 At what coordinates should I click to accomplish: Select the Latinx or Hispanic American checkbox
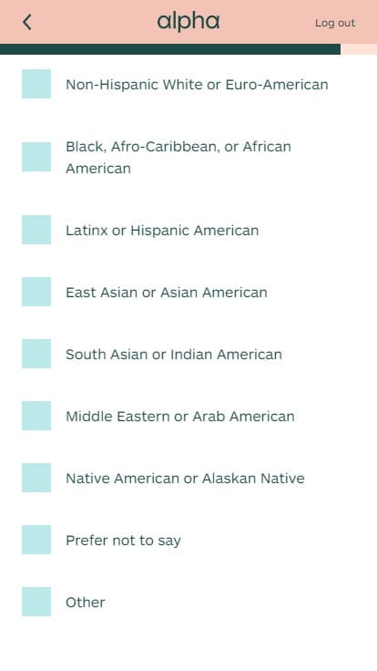pos(36,230)
